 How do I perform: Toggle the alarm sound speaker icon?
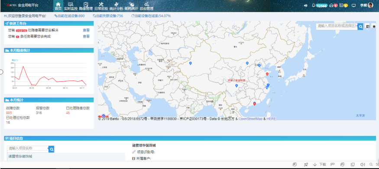[306, 6]
